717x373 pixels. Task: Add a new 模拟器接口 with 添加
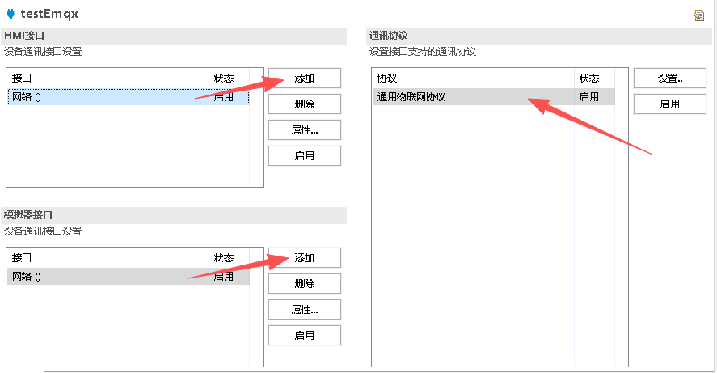[x=304, y=258]
